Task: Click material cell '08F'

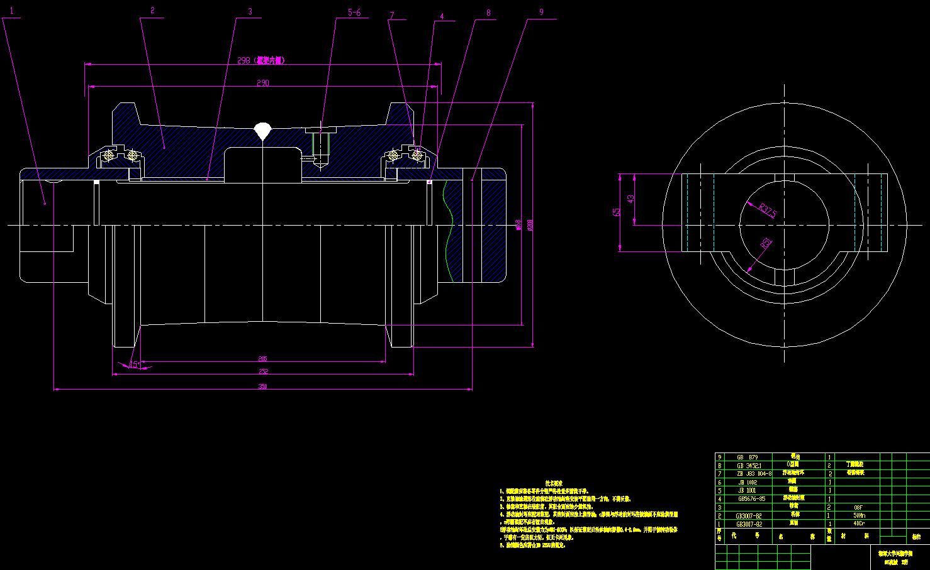Action: (858, 507)
